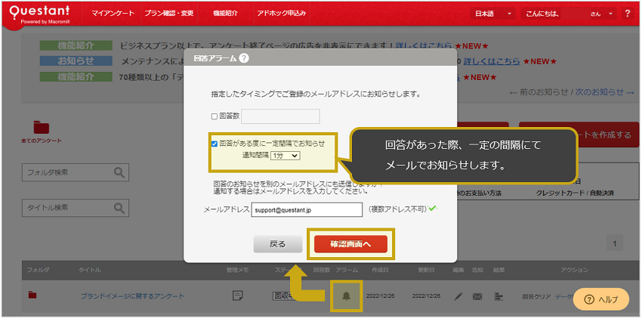Click the alarm bell icon in survey row

point(346,296)
